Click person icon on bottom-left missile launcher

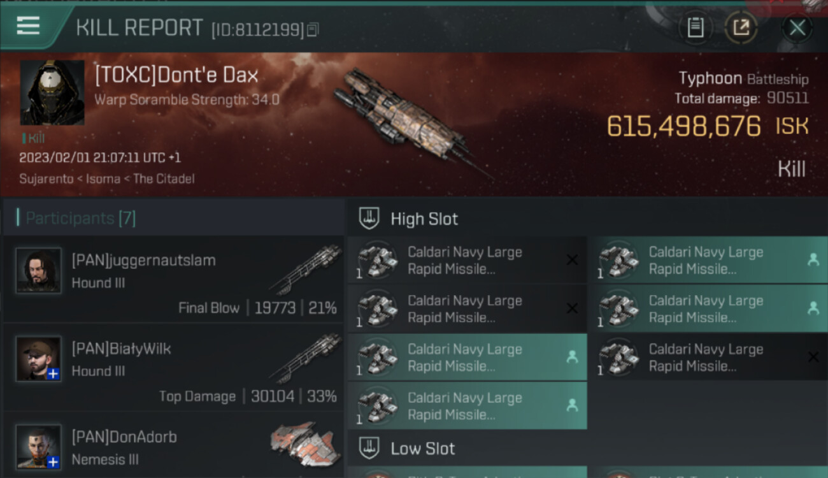(572, 405)
